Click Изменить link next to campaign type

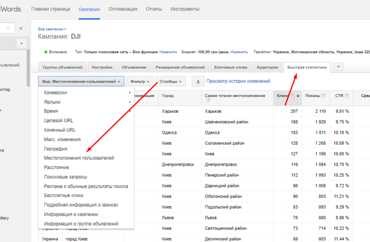click(168, 52)
